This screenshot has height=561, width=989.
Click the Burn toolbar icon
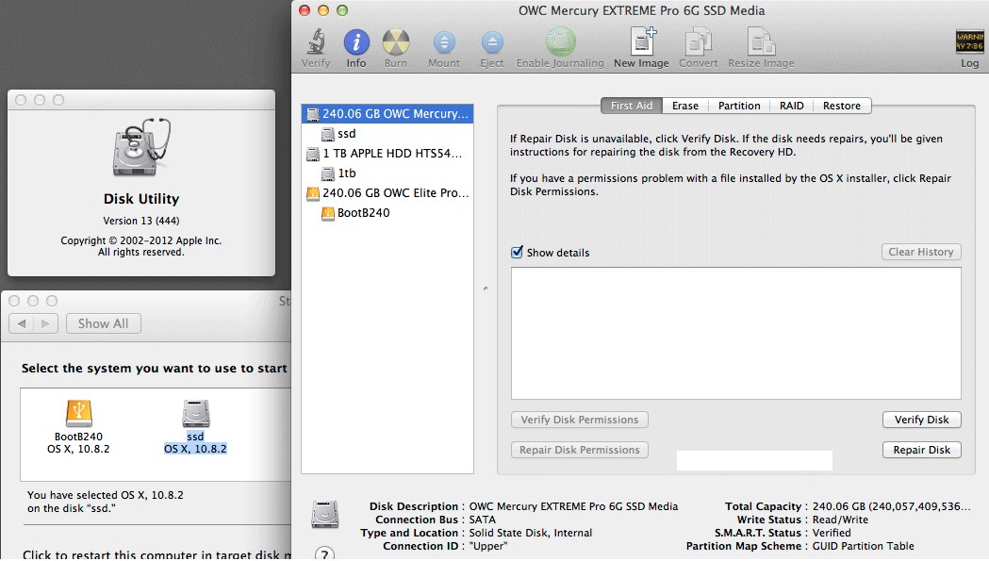point(396,42)
